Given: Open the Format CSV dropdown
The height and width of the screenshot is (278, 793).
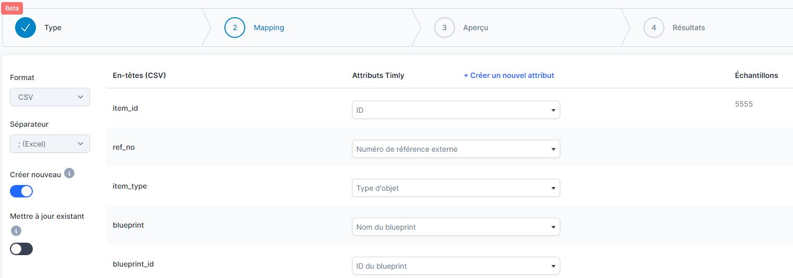Looking at the screenshot, I should [50, 97].
